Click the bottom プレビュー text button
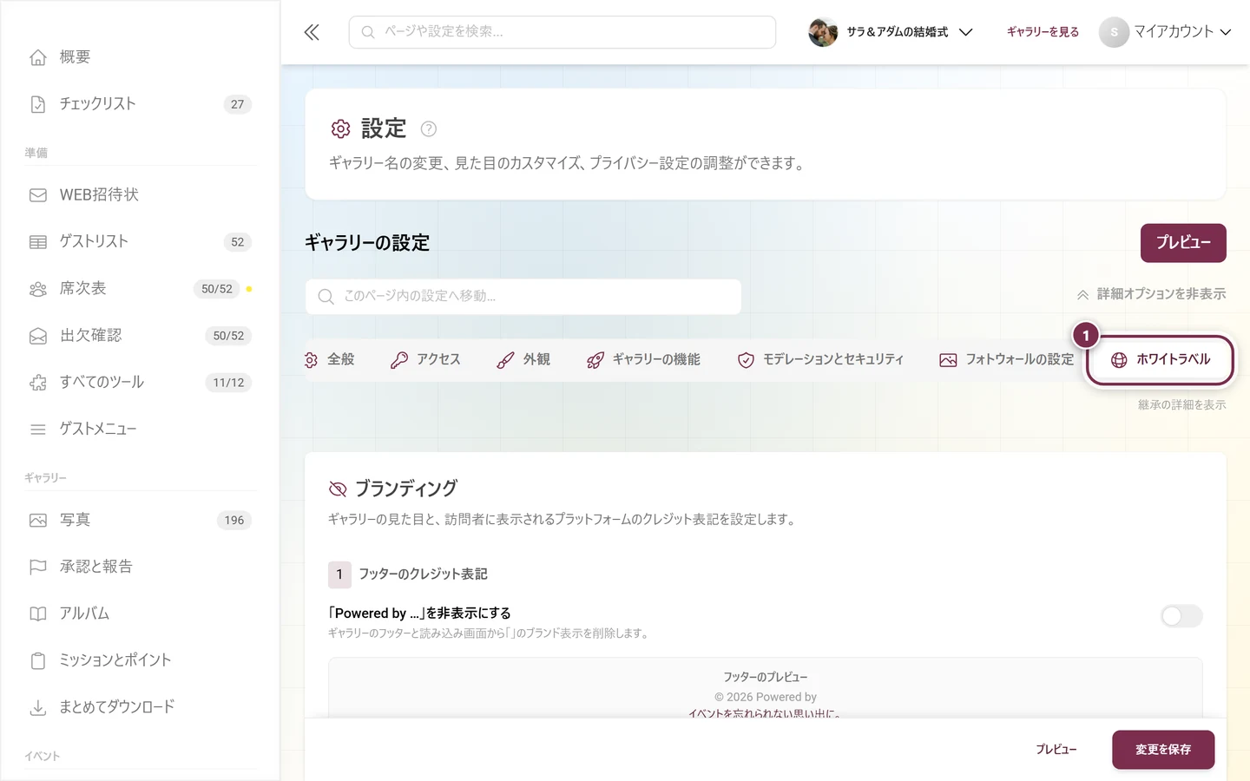Viewport: 1250px width, 781px height. pos(1056,750)
